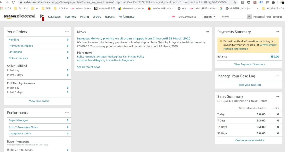Open the flag notifications icon
Viewport: 285px width, 152px height.
tap(42, 17)
